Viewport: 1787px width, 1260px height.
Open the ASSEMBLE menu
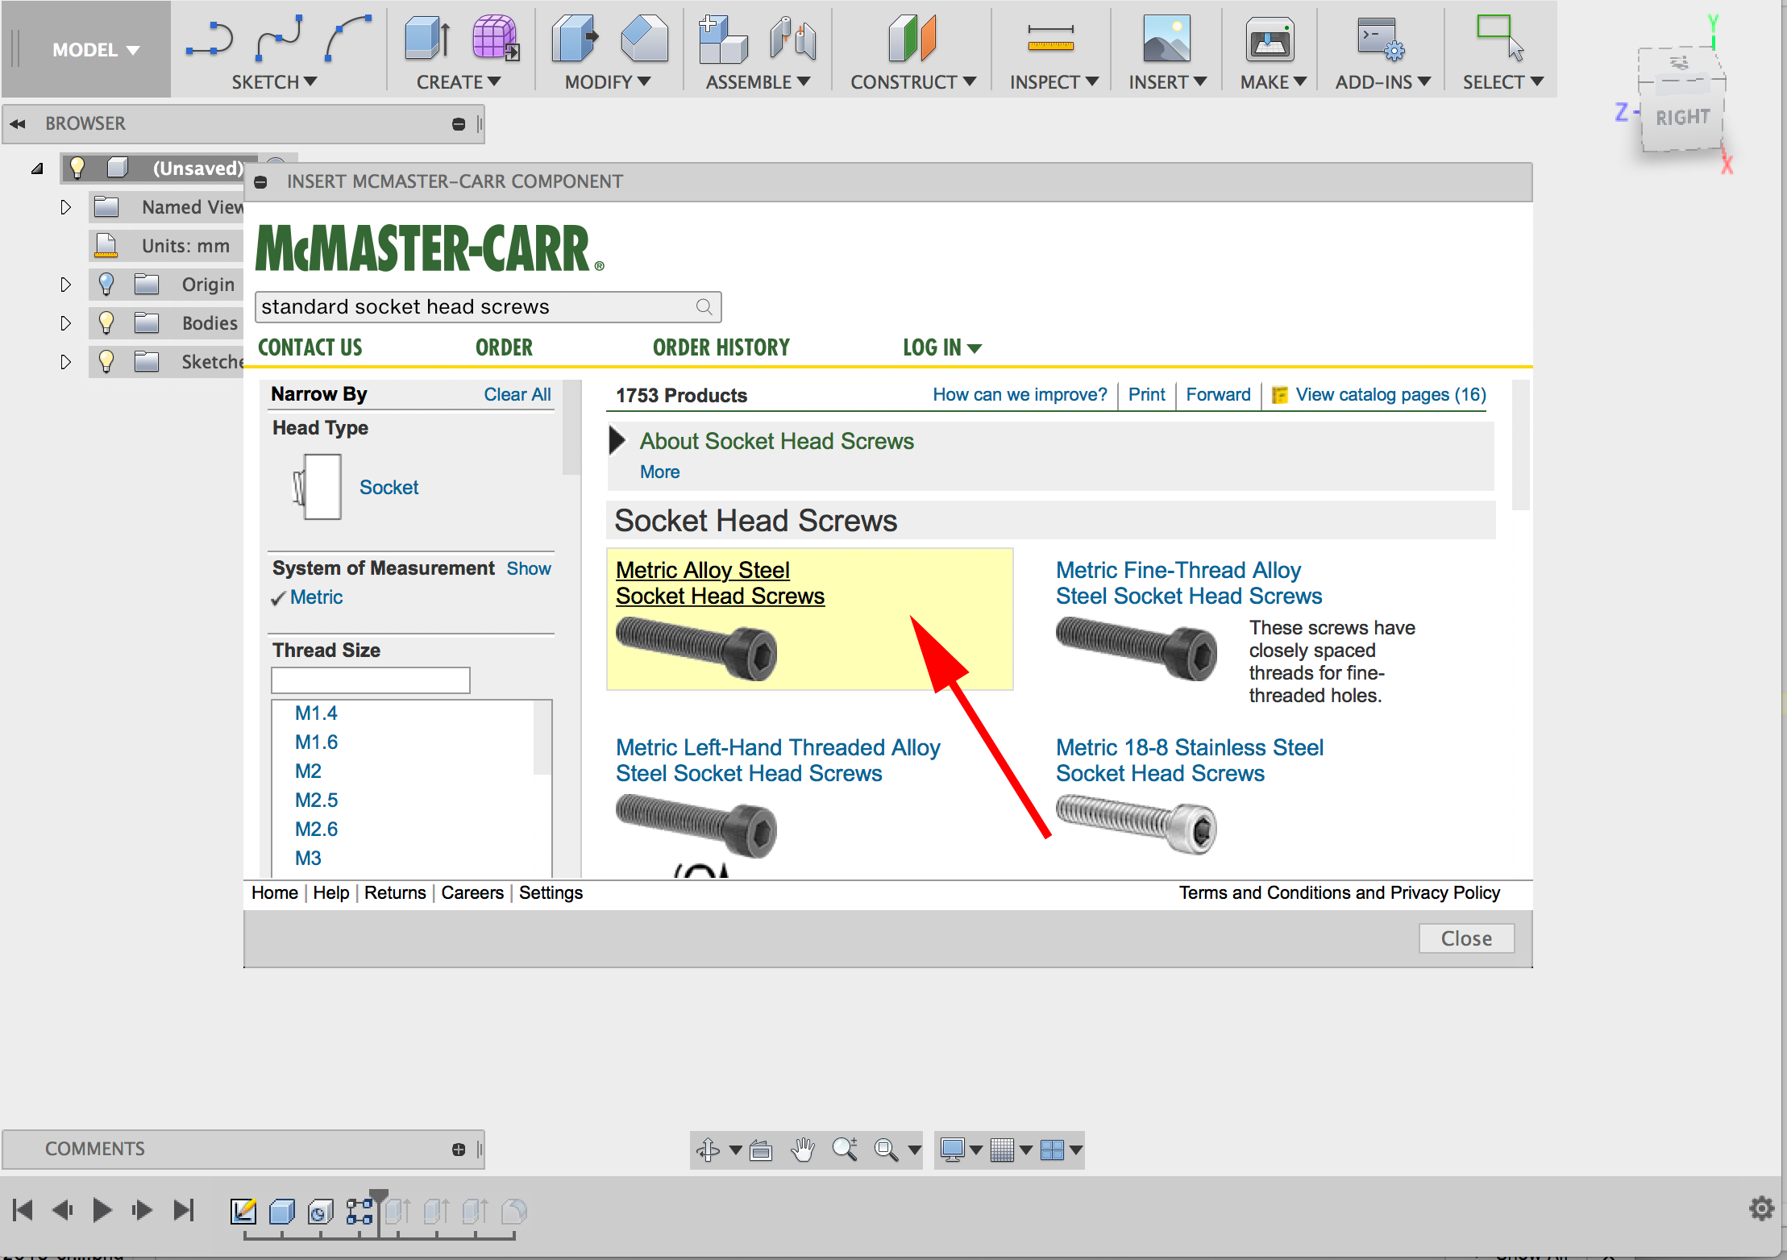click(x=758, y=82)
